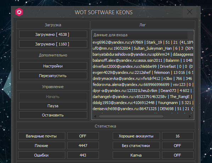Click the Хорошие аккаунты label
The width and height of the screenshot is (212, 163).
coord(136,136)
